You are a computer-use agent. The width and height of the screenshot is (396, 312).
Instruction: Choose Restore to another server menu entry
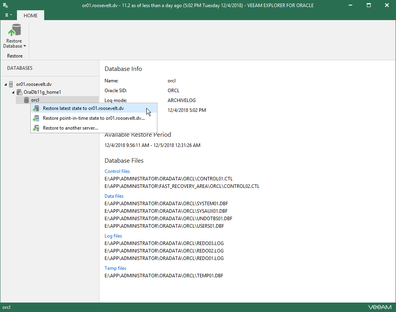coord(94,128)
